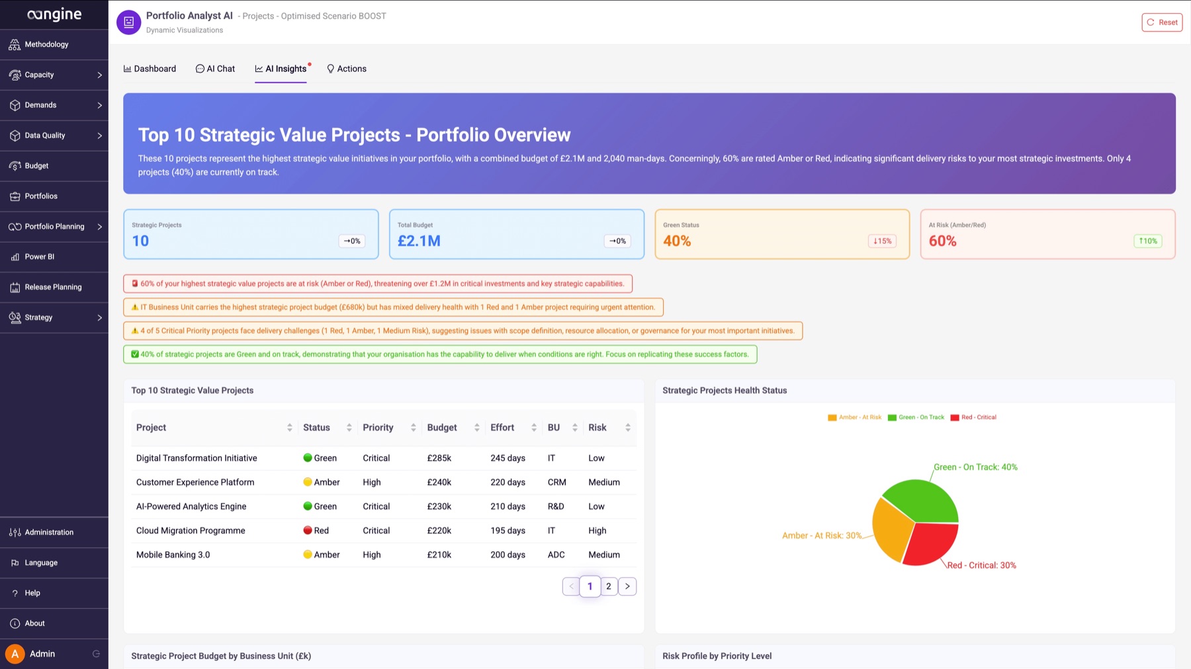Sort table by Budget column

pyautogui.click(x=476, y=428)
